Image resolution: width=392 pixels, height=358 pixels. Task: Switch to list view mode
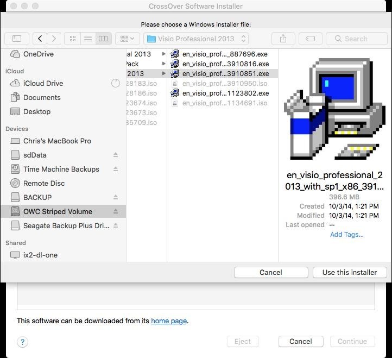coord(87,39)
